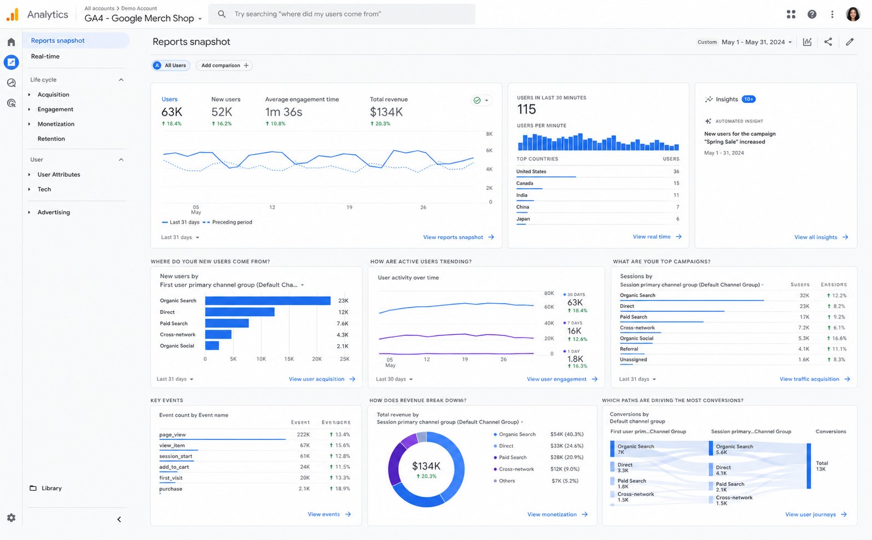This screenshot has height=540, width=872.
Task: Collapse the User section
Action: tap(121, 160)
